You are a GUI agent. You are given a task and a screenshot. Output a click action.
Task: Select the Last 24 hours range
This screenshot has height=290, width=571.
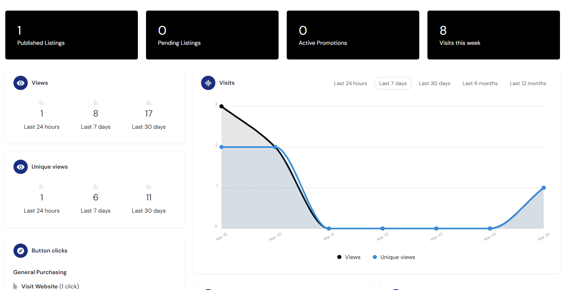pos(350,83)
